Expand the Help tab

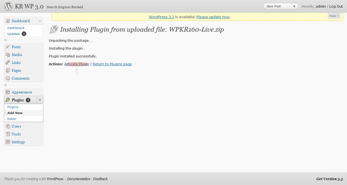click(x=334, y=16)
